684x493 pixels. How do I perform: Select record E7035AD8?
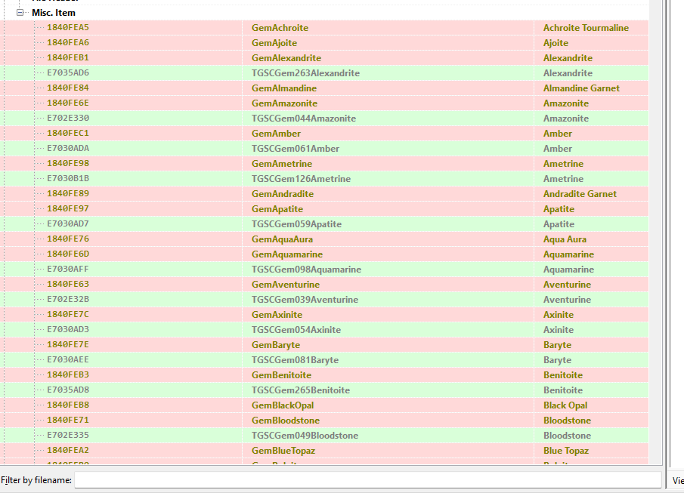(67, 390)
